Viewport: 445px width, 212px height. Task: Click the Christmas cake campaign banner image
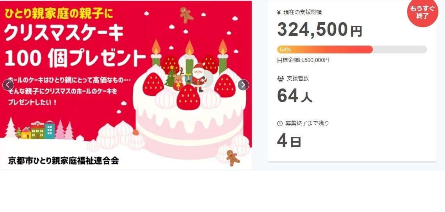tap(126, 85)
